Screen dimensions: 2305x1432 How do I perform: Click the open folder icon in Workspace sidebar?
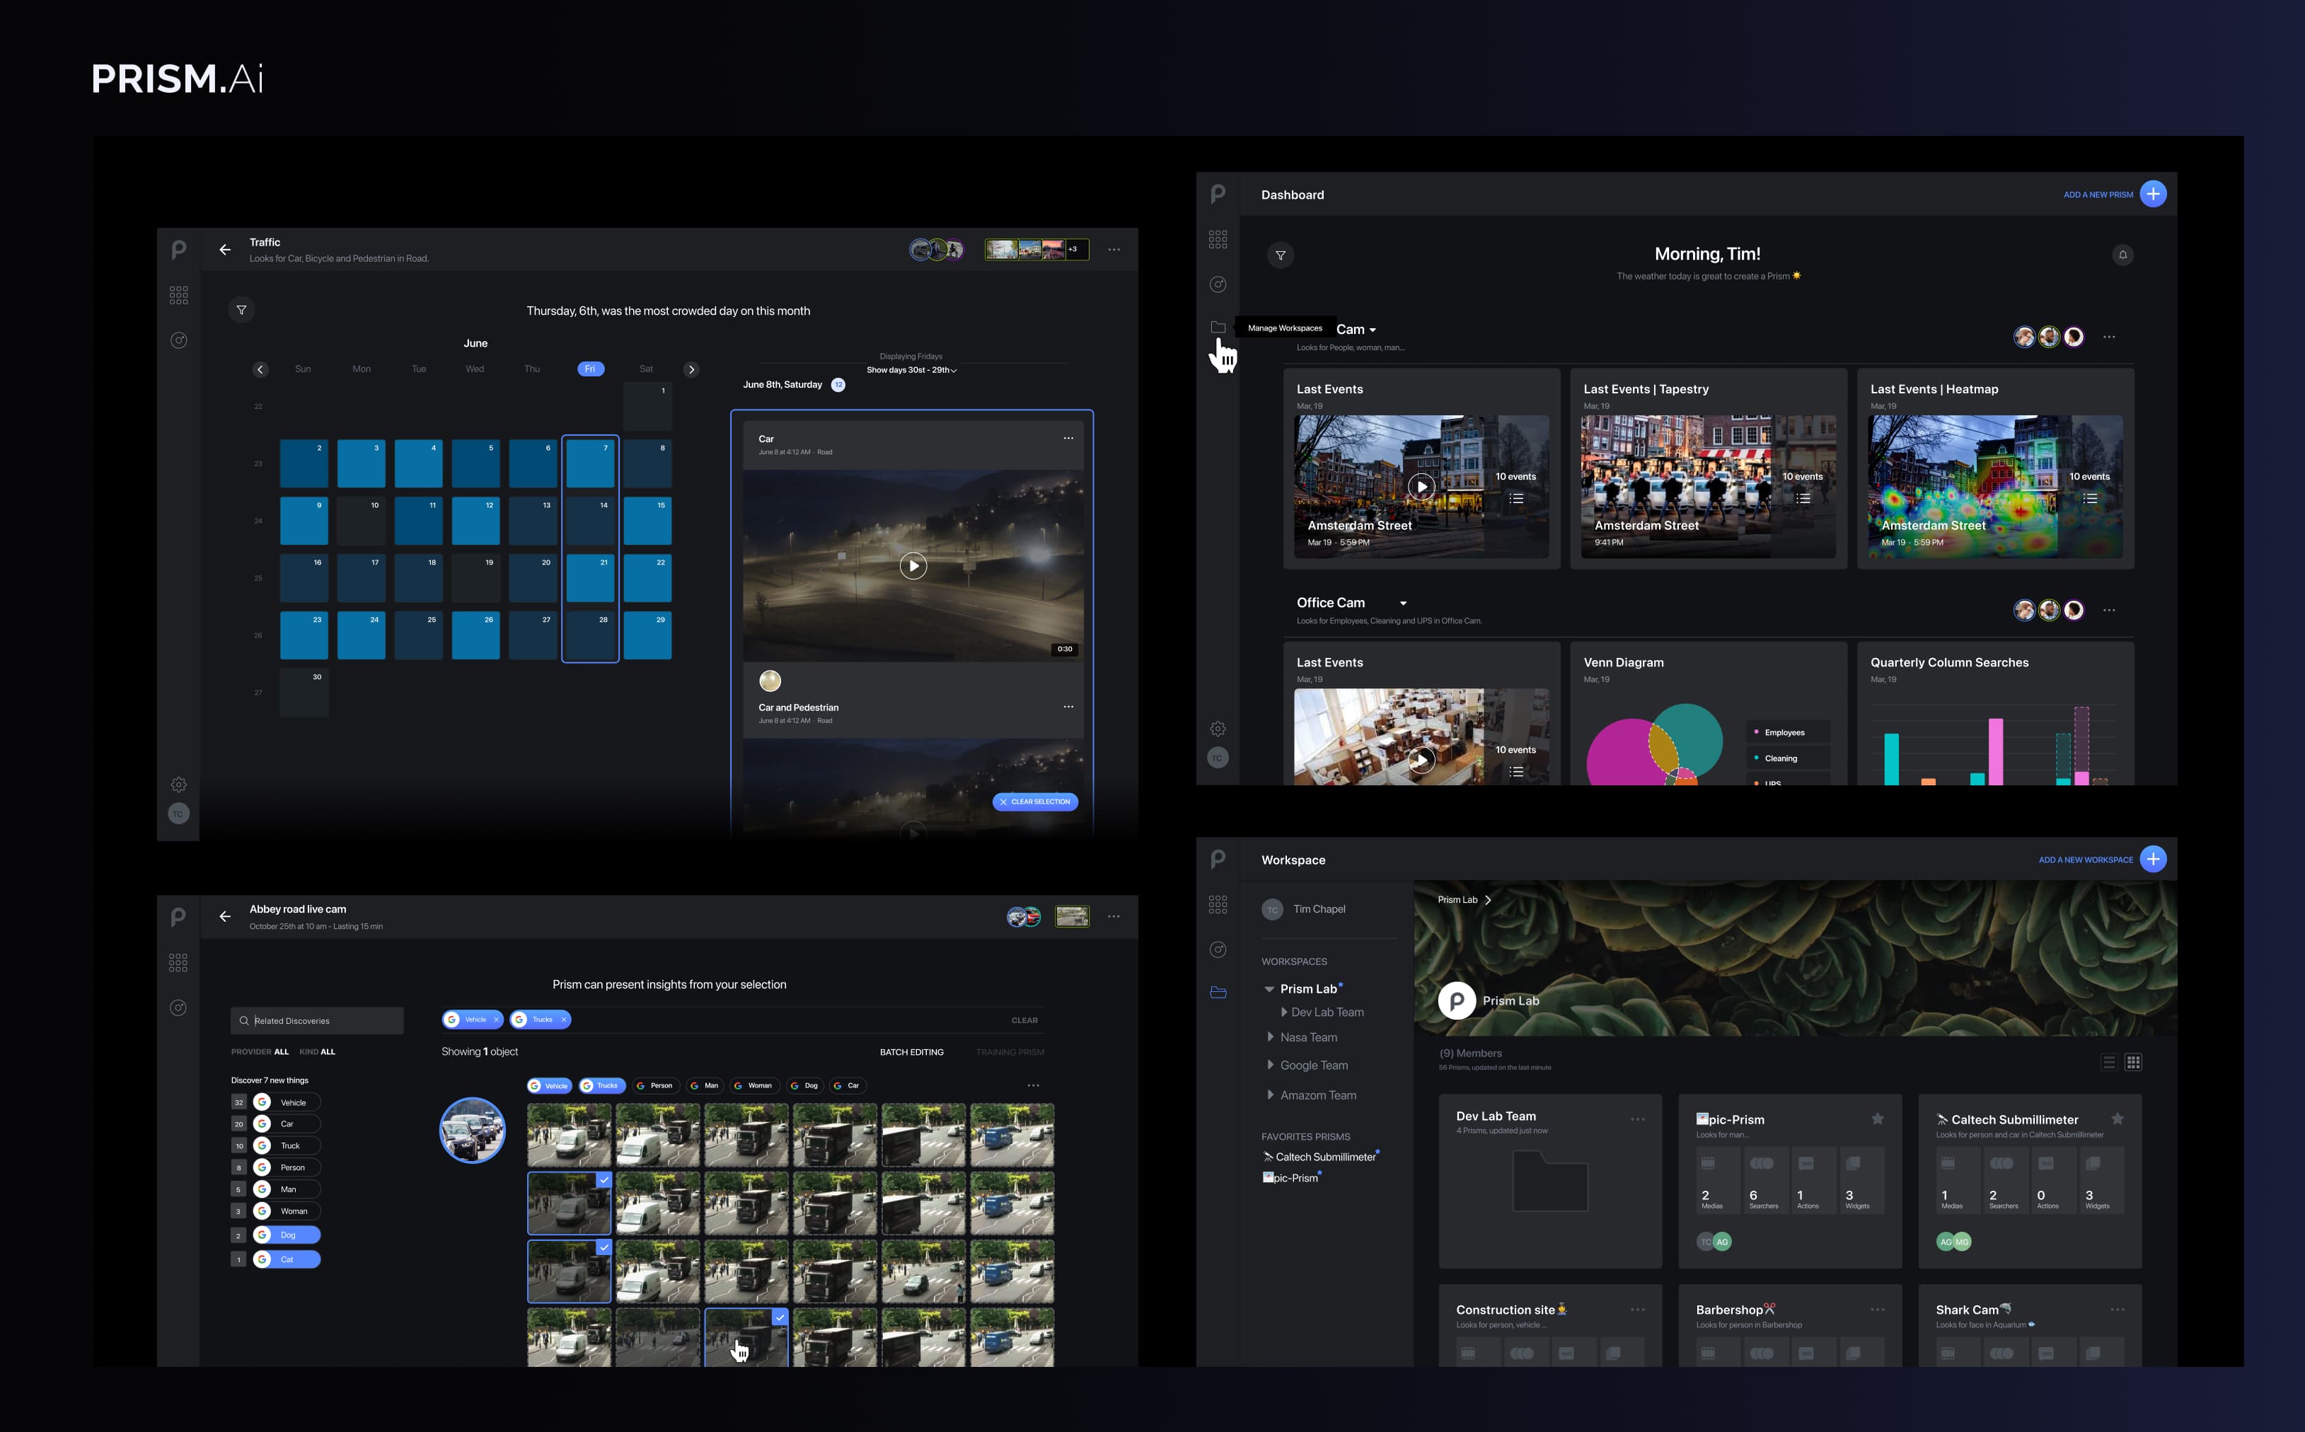[x=1218, y=993]
